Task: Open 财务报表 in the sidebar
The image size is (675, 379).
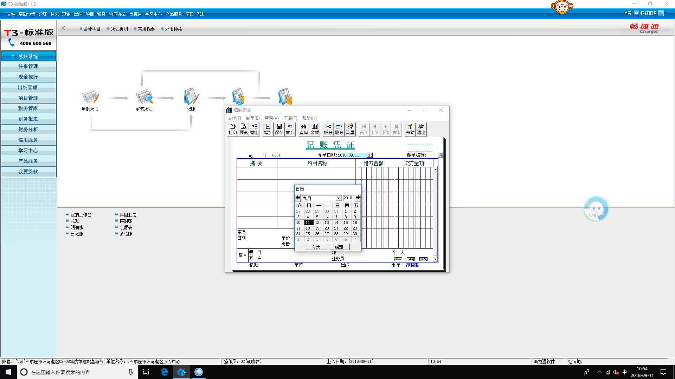Action: 28,119
